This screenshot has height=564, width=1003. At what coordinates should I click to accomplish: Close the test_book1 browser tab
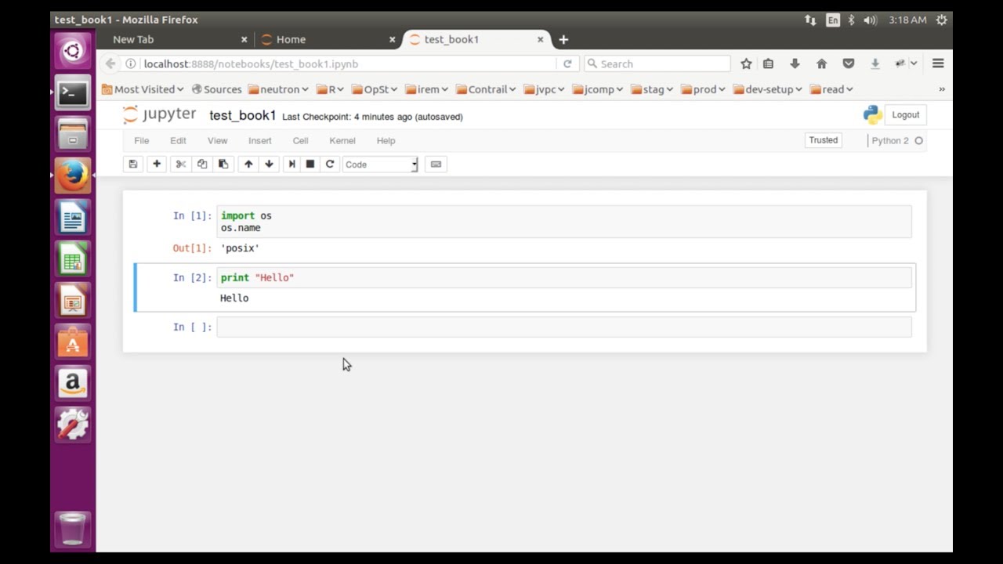(x=540, y=39)
